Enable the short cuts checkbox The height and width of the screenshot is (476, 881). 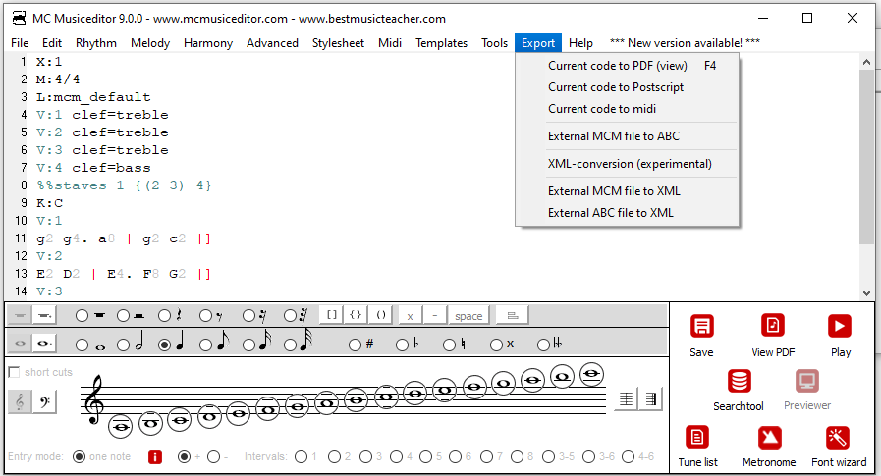click(x=14, y=372)
